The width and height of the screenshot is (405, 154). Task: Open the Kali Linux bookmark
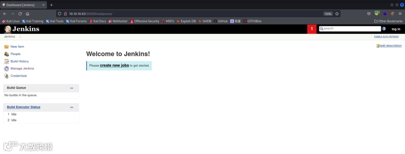coord(11,21)
